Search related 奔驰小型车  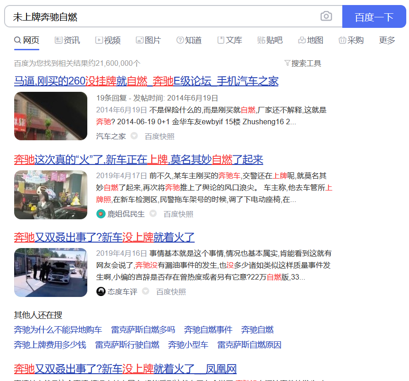[188, 345]
